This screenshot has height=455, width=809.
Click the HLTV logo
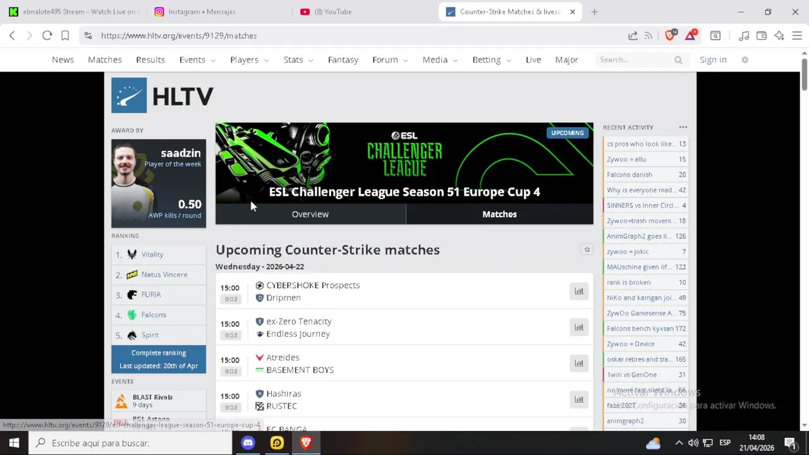pyautogui.click(x=162, y=95)
